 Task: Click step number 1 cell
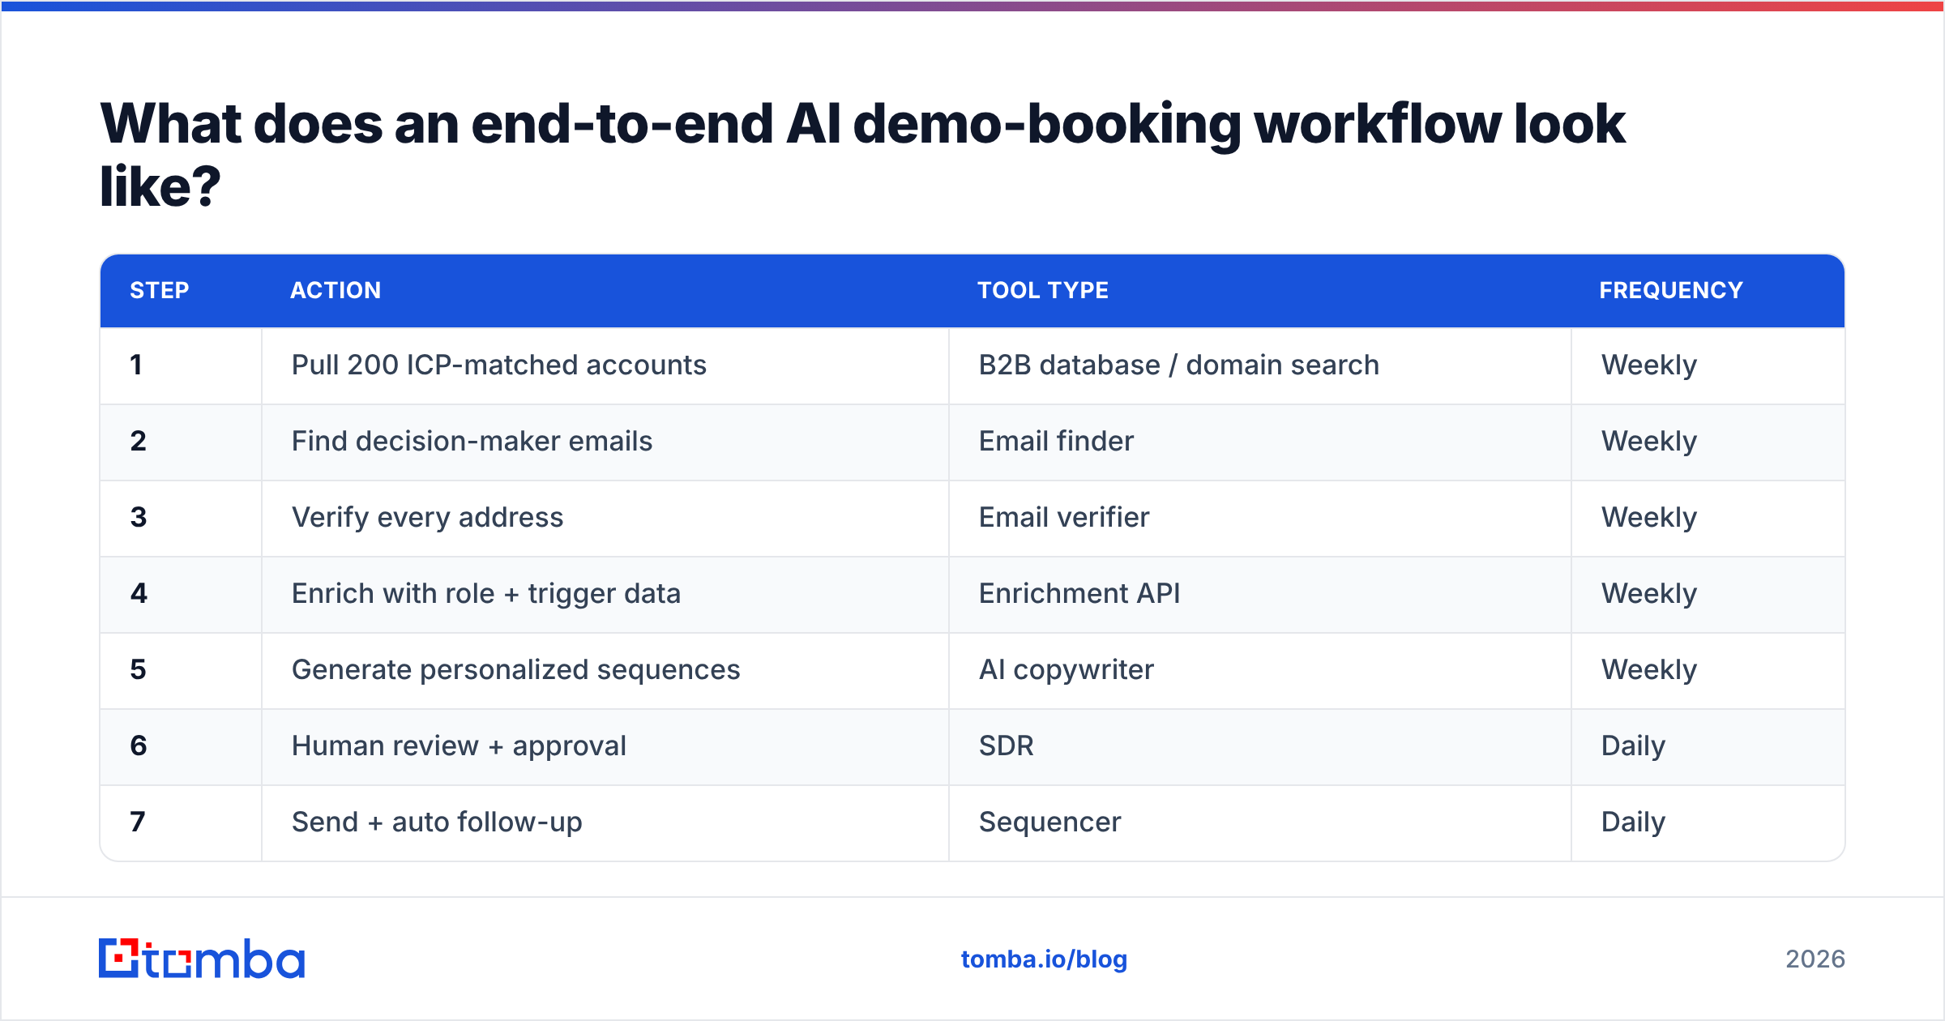click(181, 365)
